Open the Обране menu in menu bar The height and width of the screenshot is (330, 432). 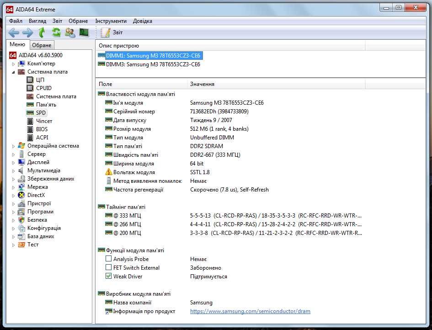tap(78, 21)
